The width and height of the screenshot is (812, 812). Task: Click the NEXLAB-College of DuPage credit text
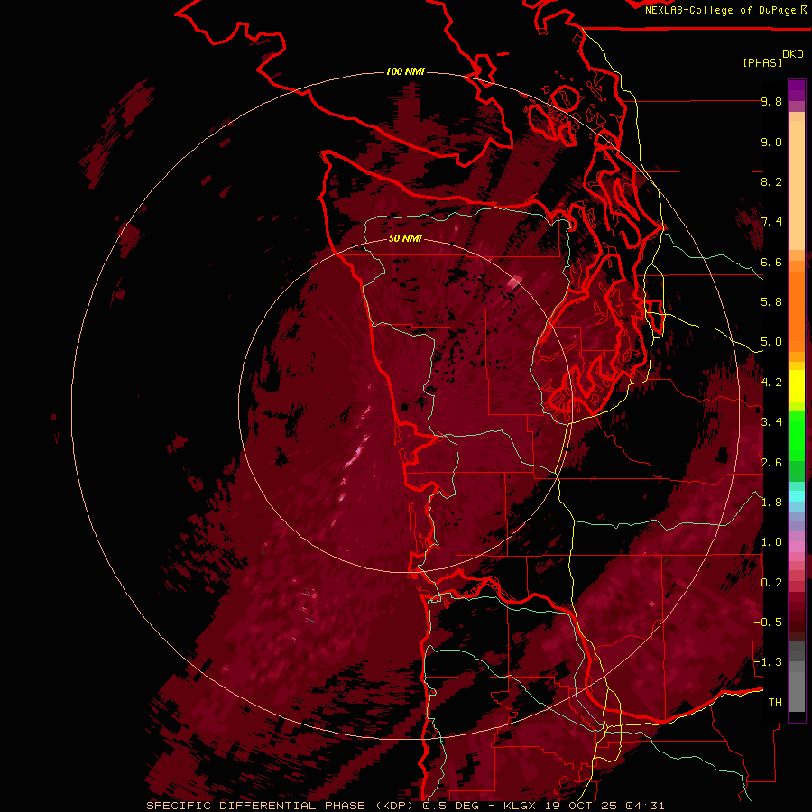coord(720,10)
